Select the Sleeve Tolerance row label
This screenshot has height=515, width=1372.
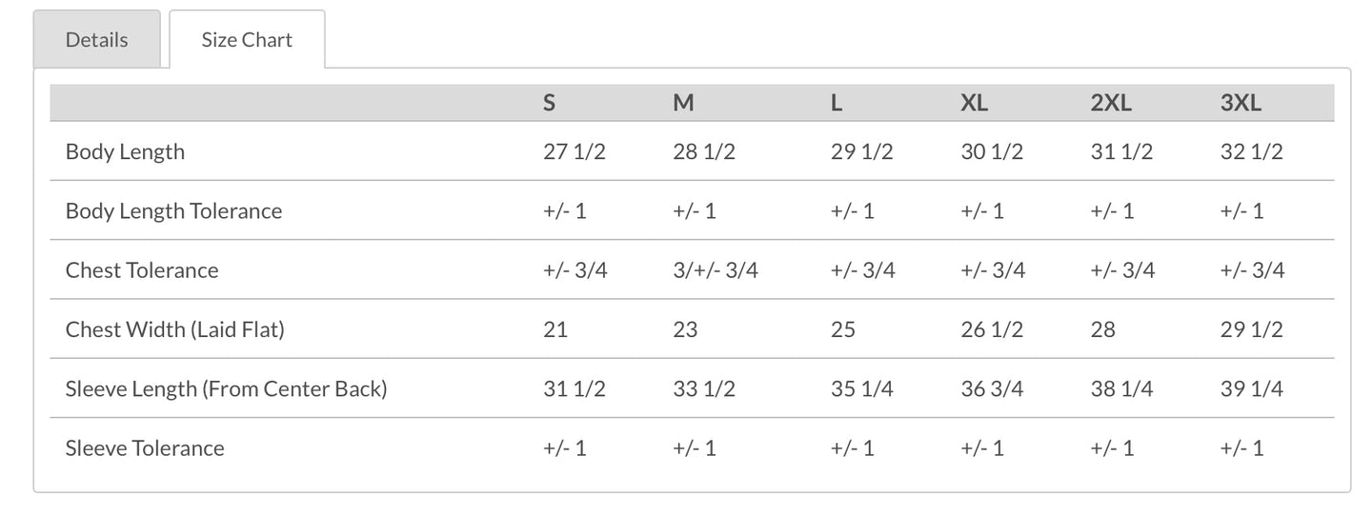click(x=145, y=448)
